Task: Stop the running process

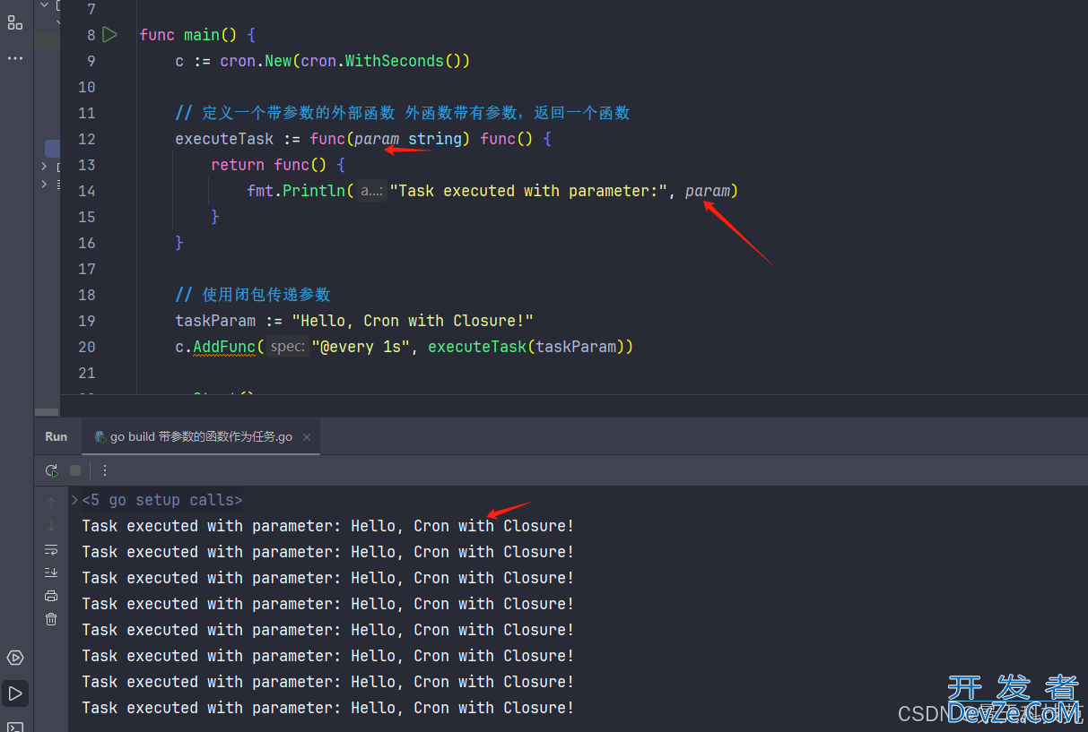Action: [75, 470]
